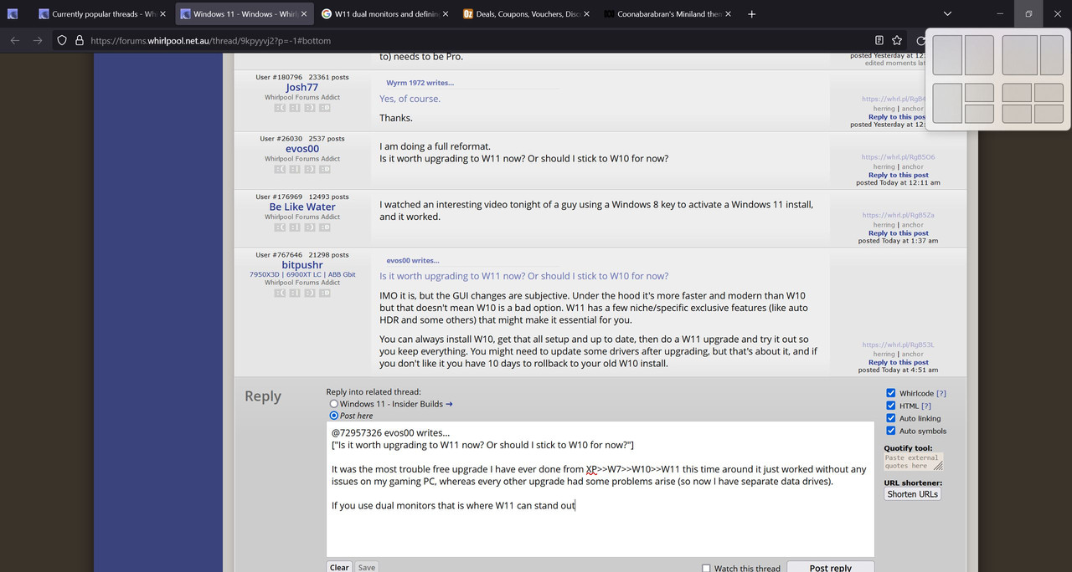The image size is (1072, 572).
Task: Toggle the HTML checkbox
Action: click(x=891, y=406)
